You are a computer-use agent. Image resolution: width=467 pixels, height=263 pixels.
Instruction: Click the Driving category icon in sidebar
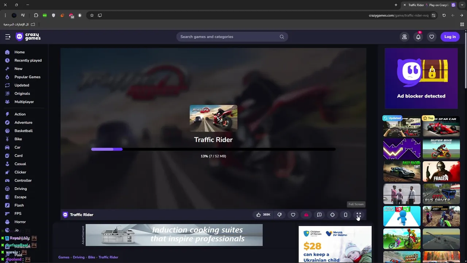tap(7, 189)
